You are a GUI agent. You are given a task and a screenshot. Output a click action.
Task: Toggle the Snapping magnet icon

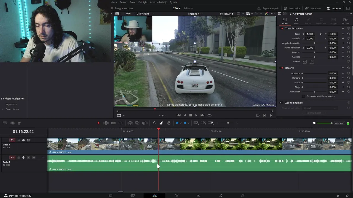[x=154, y=123]
